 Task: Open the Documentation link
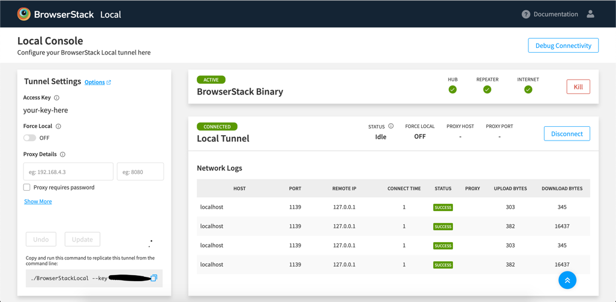coord(555,14)
